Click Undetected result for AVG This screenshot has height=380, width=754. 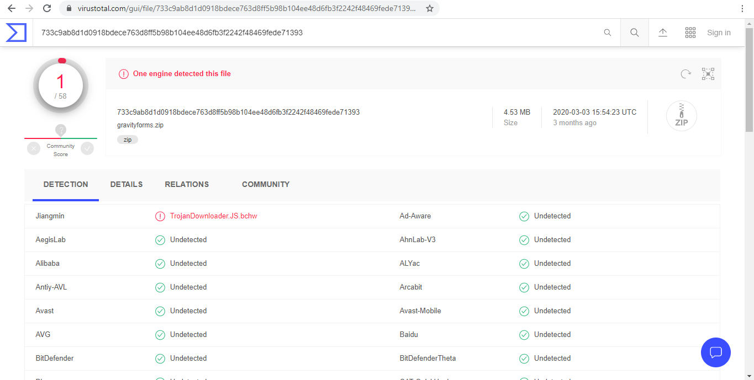click(x=188, y=335)
